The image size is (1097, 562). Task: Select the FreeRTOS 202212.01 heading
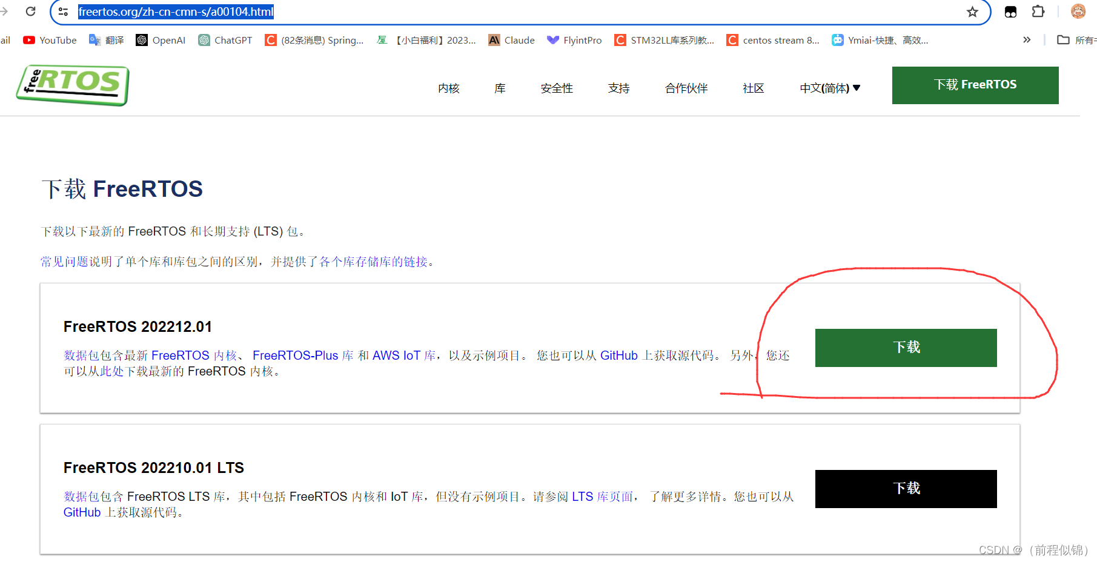(138, 327)
